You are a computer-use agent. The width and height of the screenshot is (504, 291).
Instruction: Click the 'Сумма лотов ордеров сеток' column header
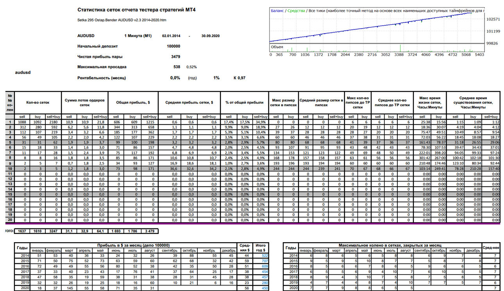pos(85,102)
